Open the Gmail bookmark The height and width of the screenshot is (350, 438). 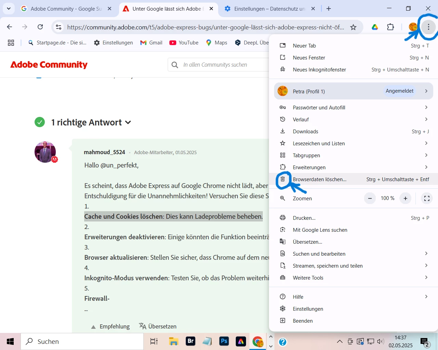pyautogui.click(x=151, y=43)
